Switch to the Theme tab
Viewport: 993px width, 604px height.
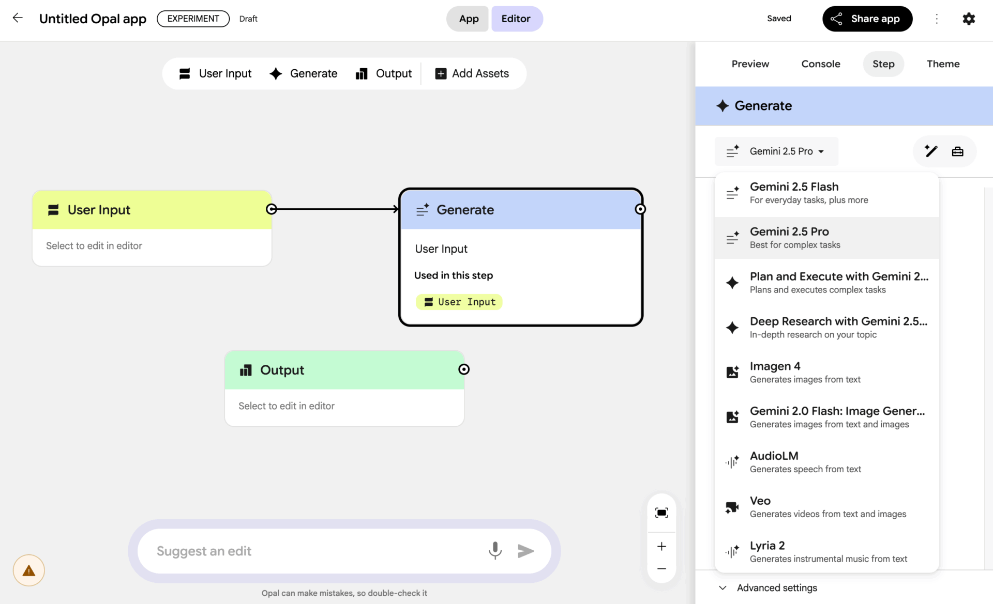(x=943, y=64)
